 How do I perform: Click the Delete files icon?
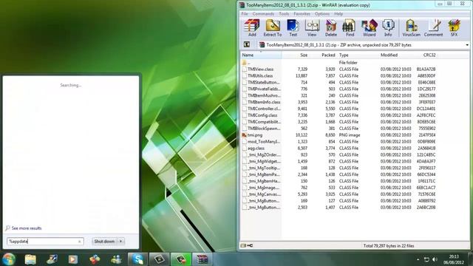point(331,28)
